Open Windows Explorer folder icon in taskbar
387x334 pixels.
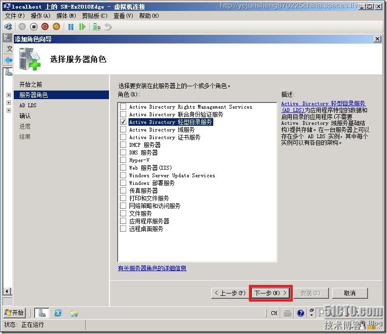(x=74, y=313)
